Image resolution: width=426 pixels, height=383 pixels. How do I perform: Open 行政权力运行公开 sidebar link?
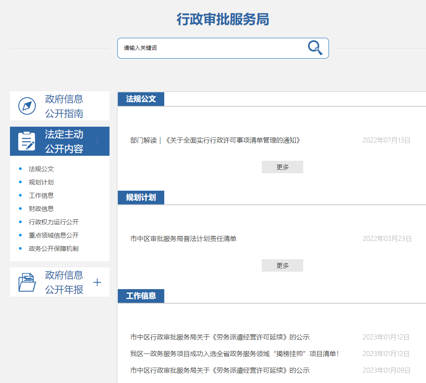(x=54, y=222)
